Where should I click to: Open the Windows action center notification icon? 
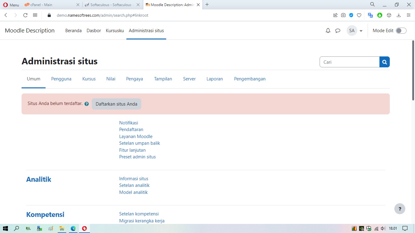tap(405, 228)
